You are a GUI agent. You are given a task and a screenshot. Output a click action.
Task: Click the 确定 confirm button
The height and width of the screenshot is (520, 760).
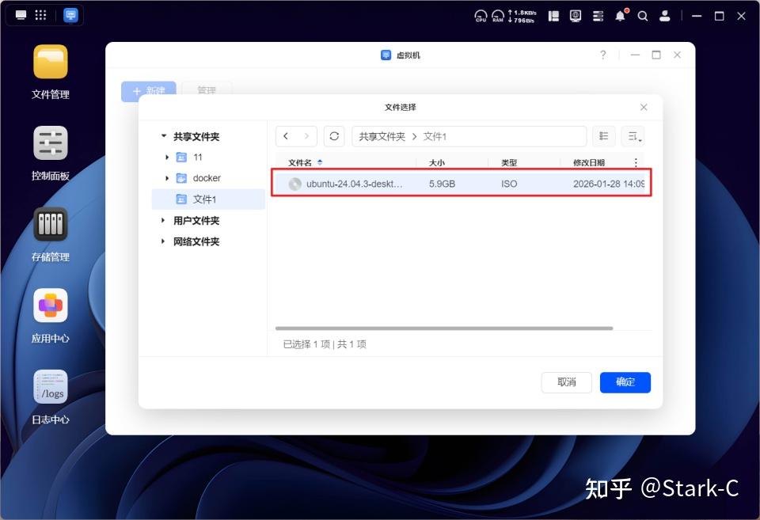pos(625,381)
